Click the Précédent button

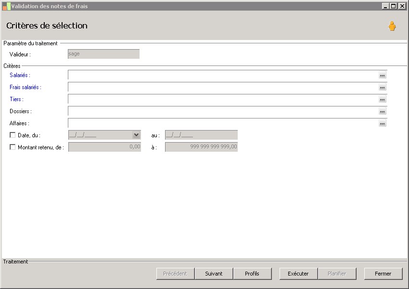click(175, 274)
